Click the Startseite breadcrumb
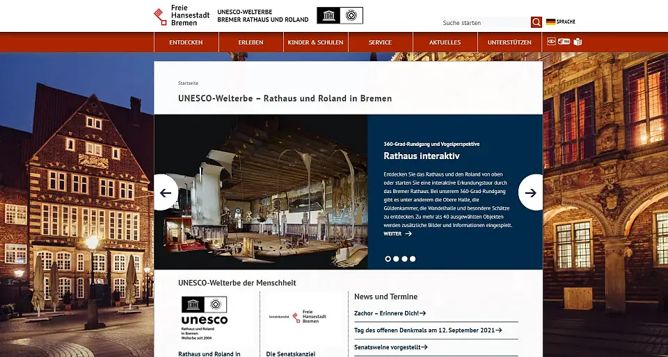The width and height of the screenshot is (668, 357). (188, 83)
